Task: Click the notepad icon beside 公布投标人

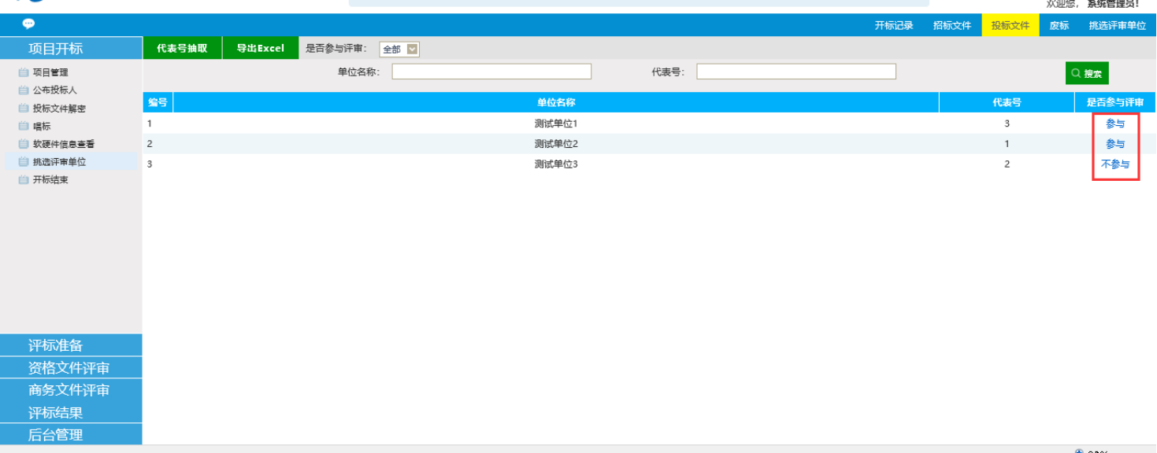Action: [24, 90]
